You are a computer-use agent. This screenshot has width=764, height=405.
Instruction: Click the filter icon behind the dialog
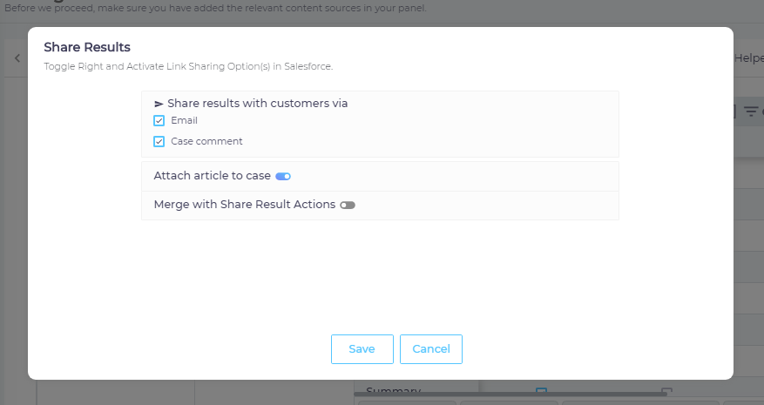[750, 111]
